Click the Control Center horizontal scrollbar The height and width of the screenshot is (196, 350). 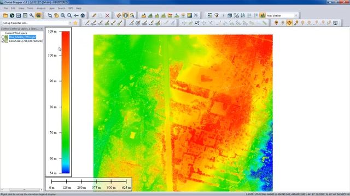click(22, 190)
